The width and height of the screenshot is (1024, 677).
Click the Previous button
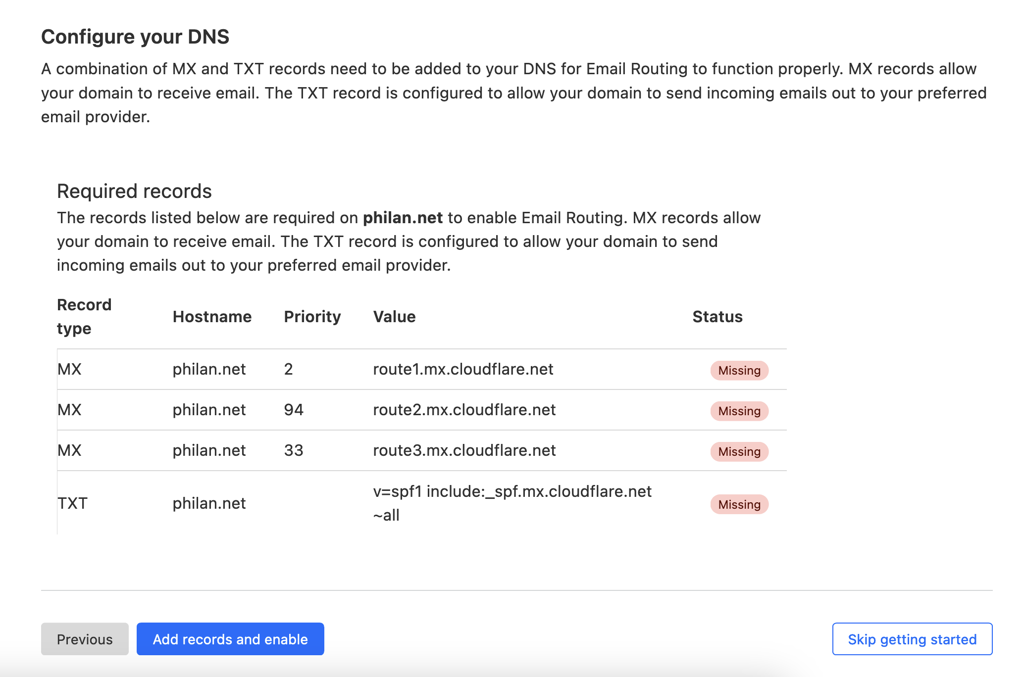[x=85, y=639]
